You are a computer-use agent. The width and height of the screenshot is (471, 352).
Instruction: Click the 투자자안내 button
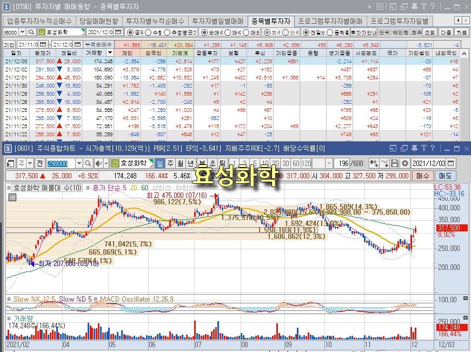pyautogui.click(x=364, y=32)
